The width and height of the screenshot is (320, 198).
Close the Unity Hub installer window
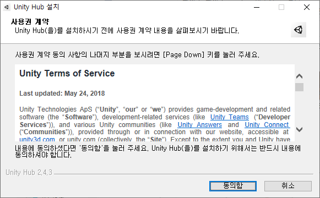(x=307, y=7)
